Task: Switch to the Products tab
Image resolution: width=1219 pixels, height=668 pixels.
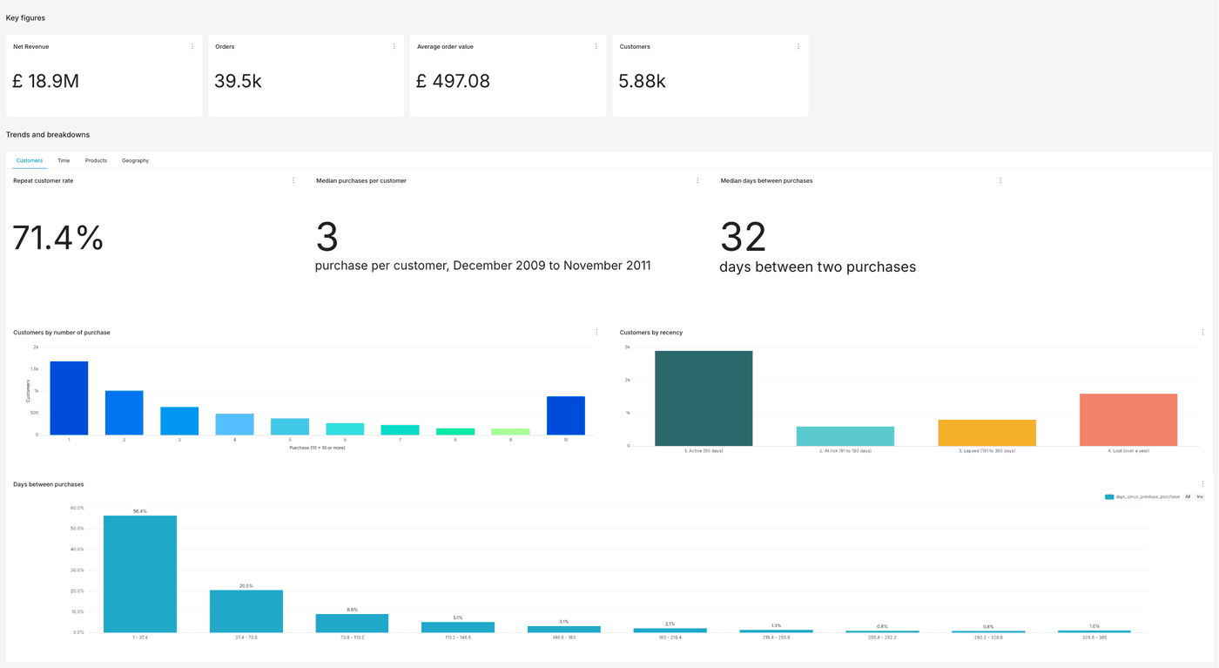Action: click(96, 160)
